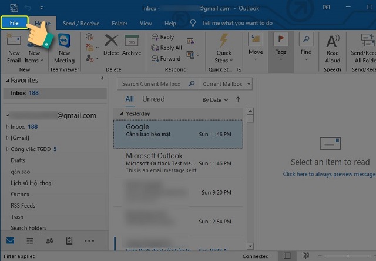Viewport: 376px width, 261px height.
Task: Click the Ignore conversation icon
Action: coord(89,36)
